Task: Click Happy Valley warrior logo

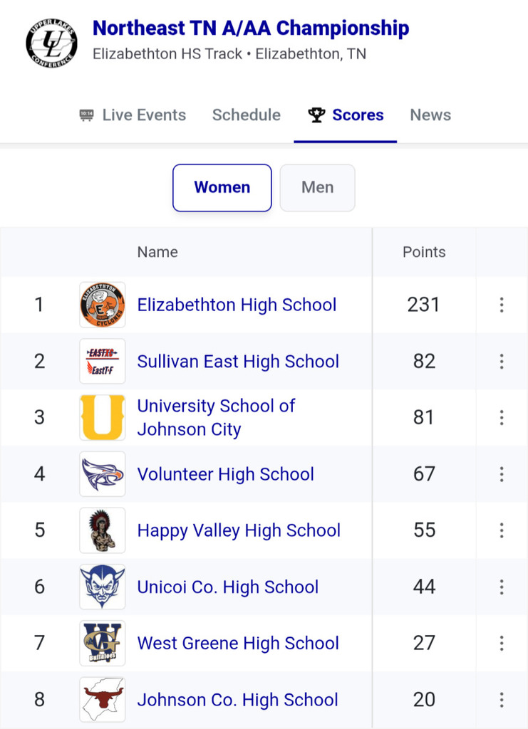Action: click(103, 530)
